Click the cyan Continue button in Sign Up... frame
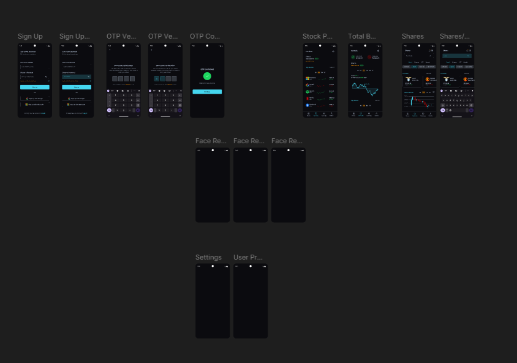517x363 pixels. [77, 88]
